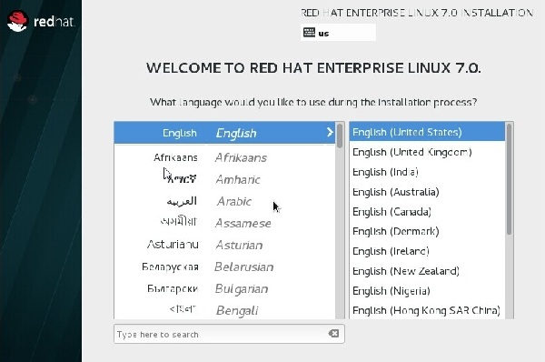Pick English (Canada) locale
Image resolution: width=545 pixels, height=362 pixels.
[x=427, y=212]
